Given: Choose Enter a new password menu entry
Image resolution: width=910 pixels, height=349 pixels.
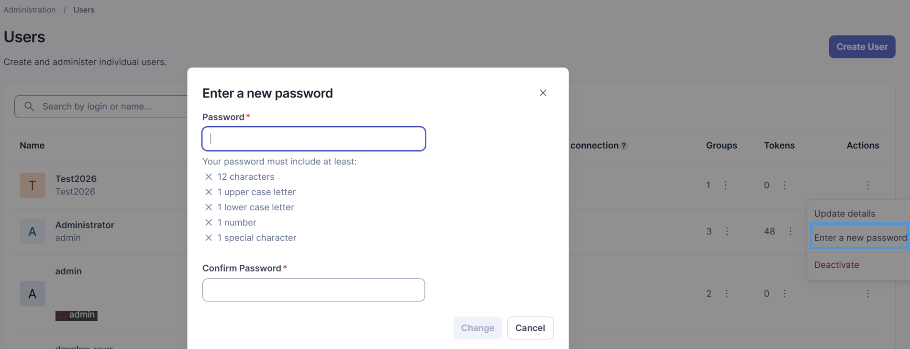Looking at the screenshot, I should coord(860,238).
